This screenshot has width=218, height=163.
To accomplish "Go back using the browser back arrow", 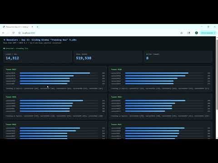I will pos(3,33).
